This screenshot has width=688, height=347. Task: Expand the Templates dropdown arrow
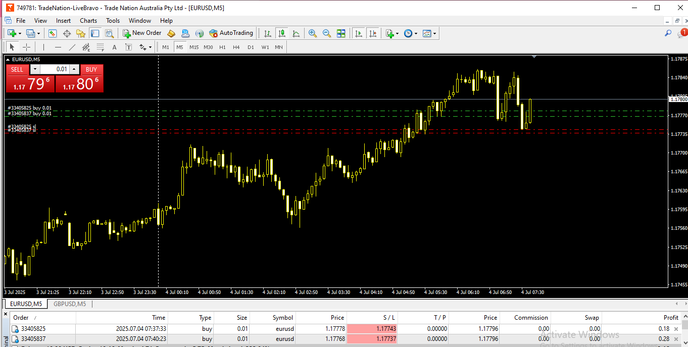pos(434,33)
